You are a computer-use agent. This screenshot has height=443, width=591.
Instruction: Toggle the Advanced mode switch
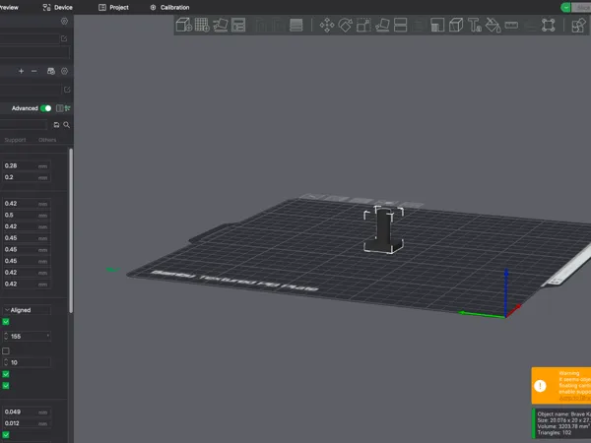[x=46, y=108]
